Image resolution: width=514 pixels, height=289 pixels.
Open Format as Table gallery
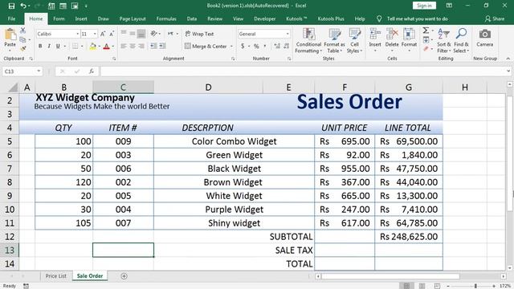click(334, 41)
